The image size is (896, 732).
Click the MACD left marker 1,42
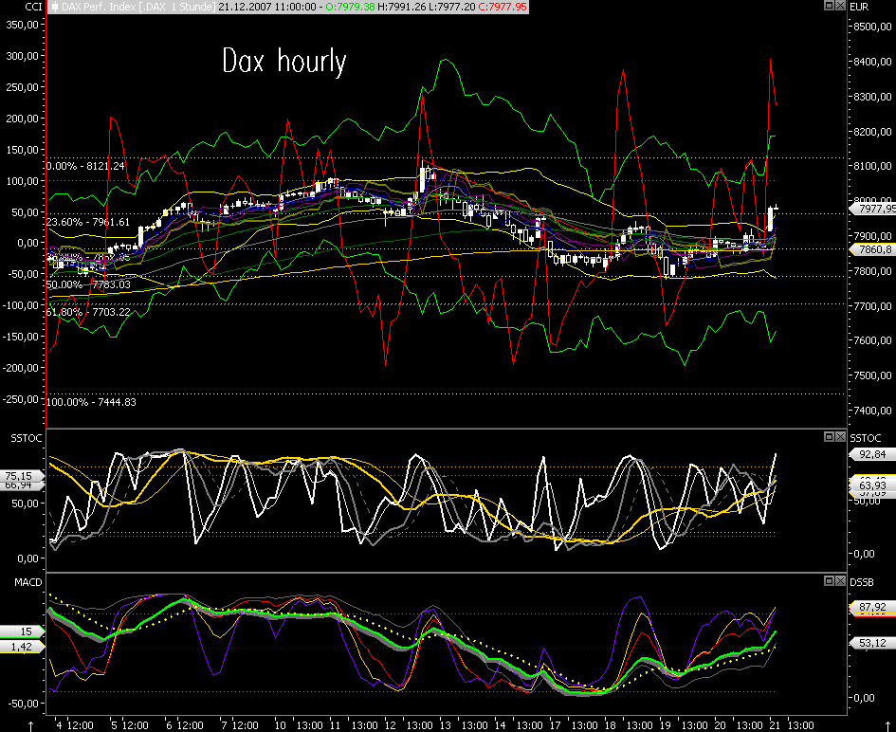point(22,647)
